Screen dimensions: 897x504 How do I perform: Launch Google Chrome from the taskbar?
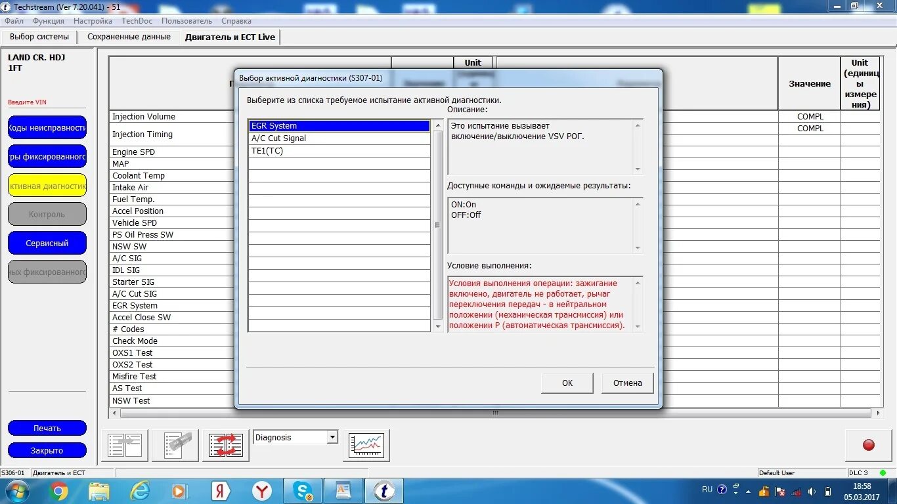point(58,491)
